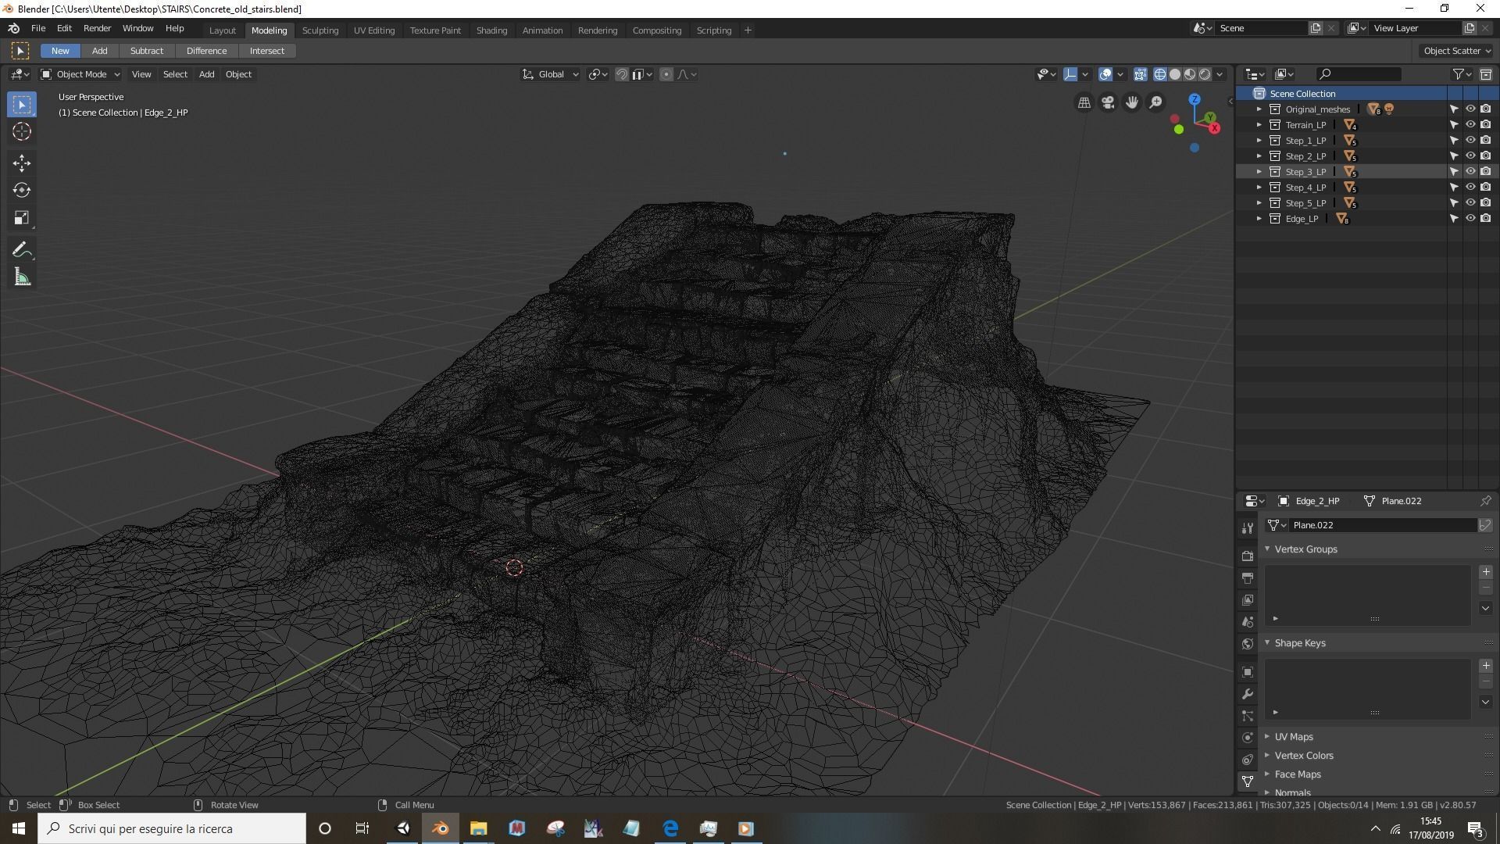Hide Edge_LP collection in viewport

pos(1470,219)
